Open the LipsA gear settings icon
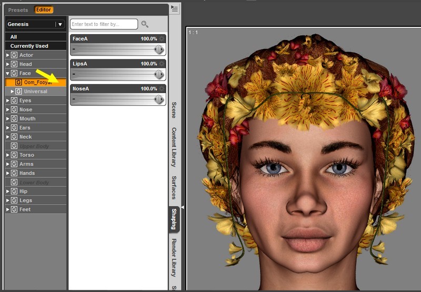 click(162, 64)
